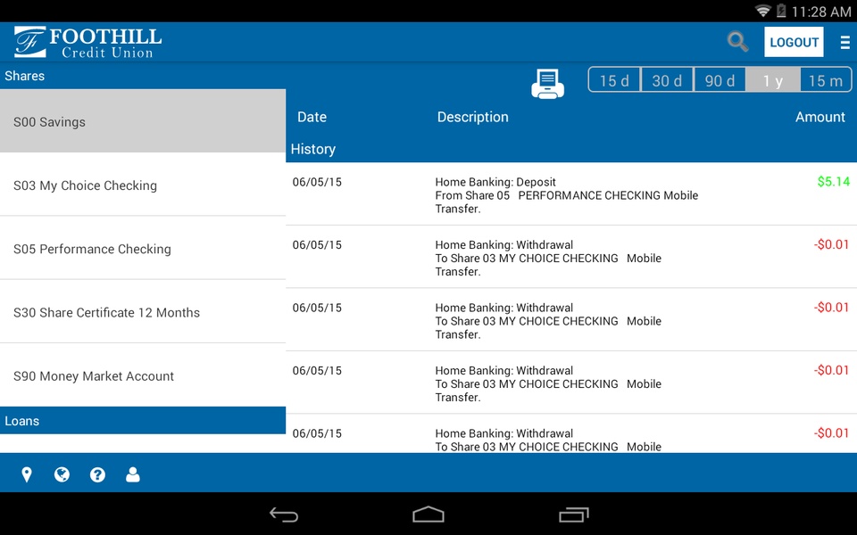857x535 pixels.
Task: Tap the globe icon in bottom bar
Action: coord(62,474)
